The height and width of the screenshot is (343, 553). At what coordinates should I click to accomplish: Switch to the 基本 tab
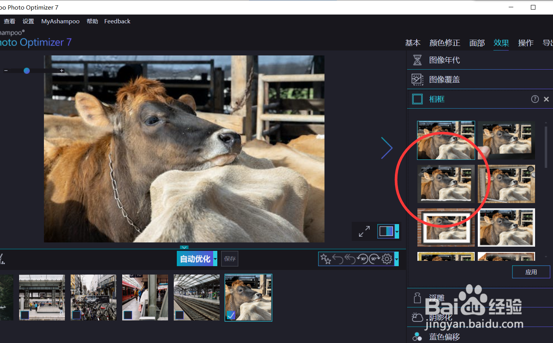tap(413, 43)
